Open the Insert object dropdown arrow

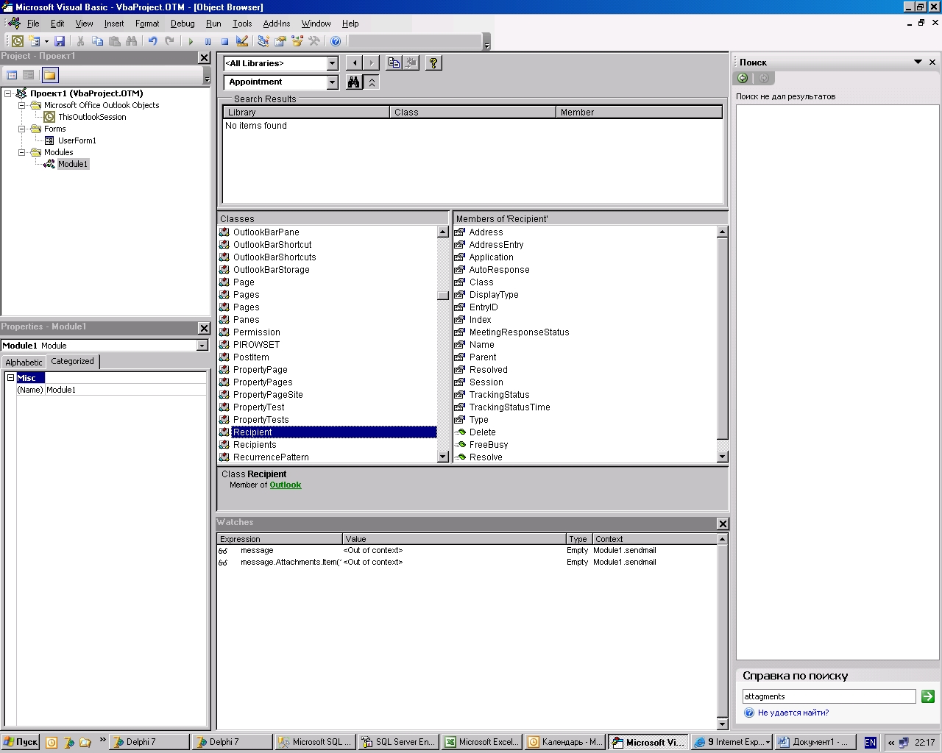pyautogui.click(x=46, y=41)
